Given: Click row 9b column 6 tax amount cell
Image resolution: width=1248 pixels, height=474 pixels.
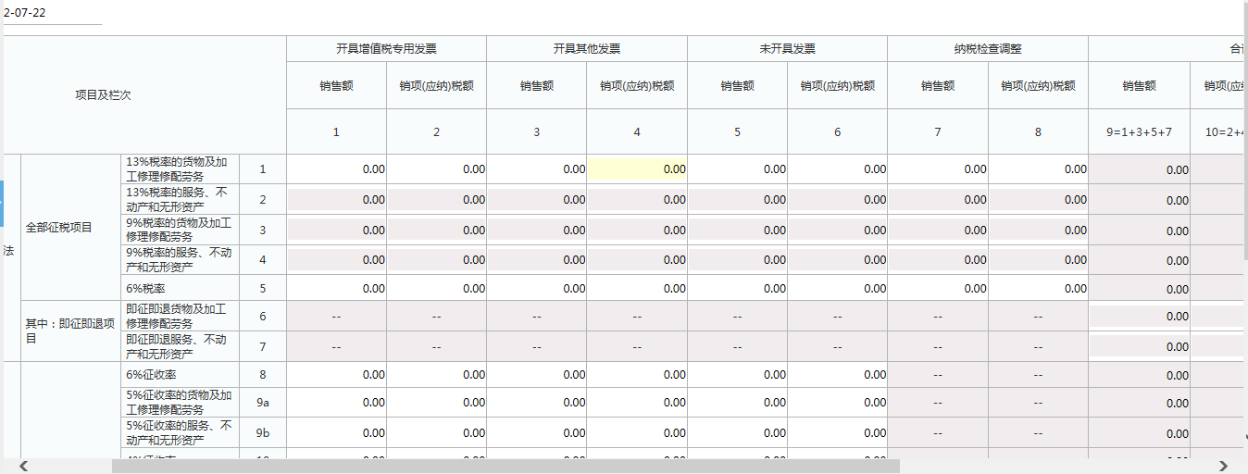Looking at the screenshot, I should 838,432.
